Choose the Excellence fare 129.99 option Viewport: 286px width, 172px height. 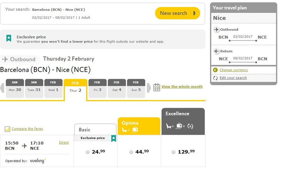coord(174,152)
